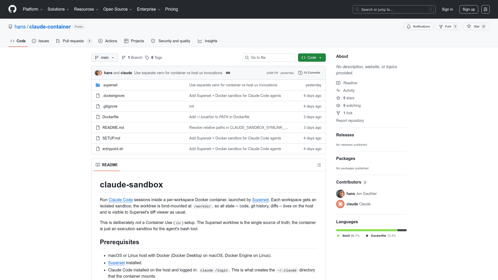The image size is (498, 280).
Task: Star the claude-container repository
Action: coord(476,26)
